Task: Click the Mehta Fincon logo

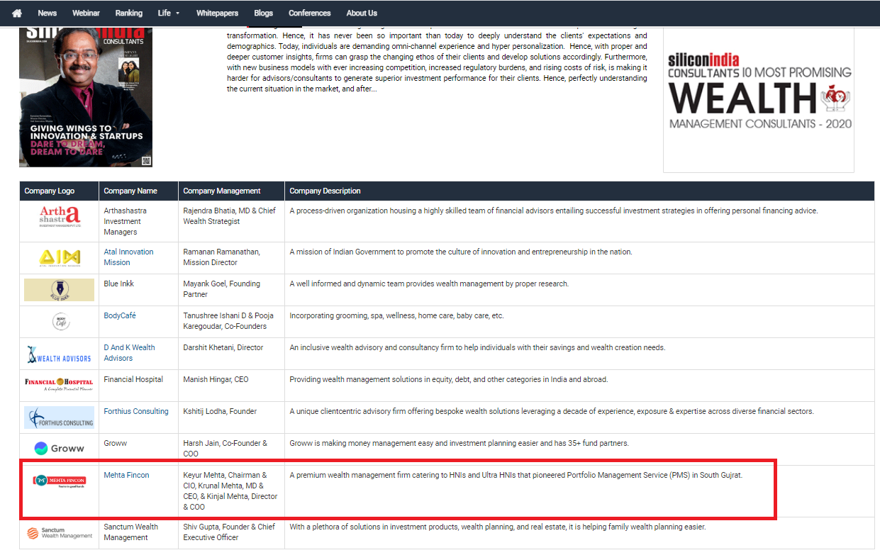Action: pyautogui.click(x=59, y=481)
